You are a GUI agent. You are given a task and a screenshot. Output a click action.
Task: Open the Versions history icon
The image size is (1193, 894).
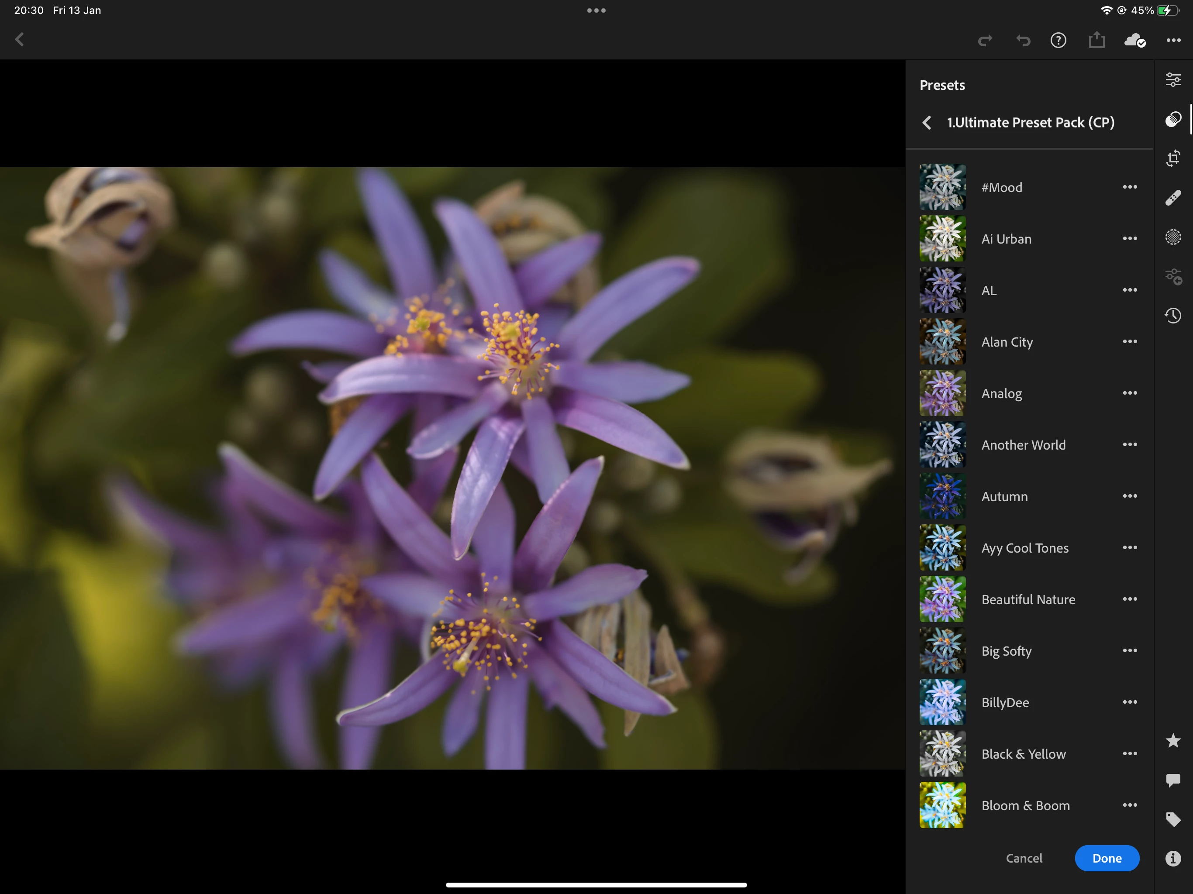[x=1172, y=316]
